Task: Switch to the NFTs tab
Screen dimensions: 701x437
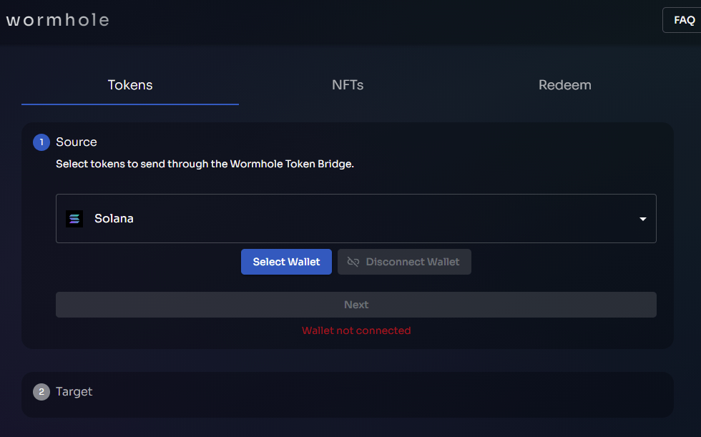Action: [348, 85]
